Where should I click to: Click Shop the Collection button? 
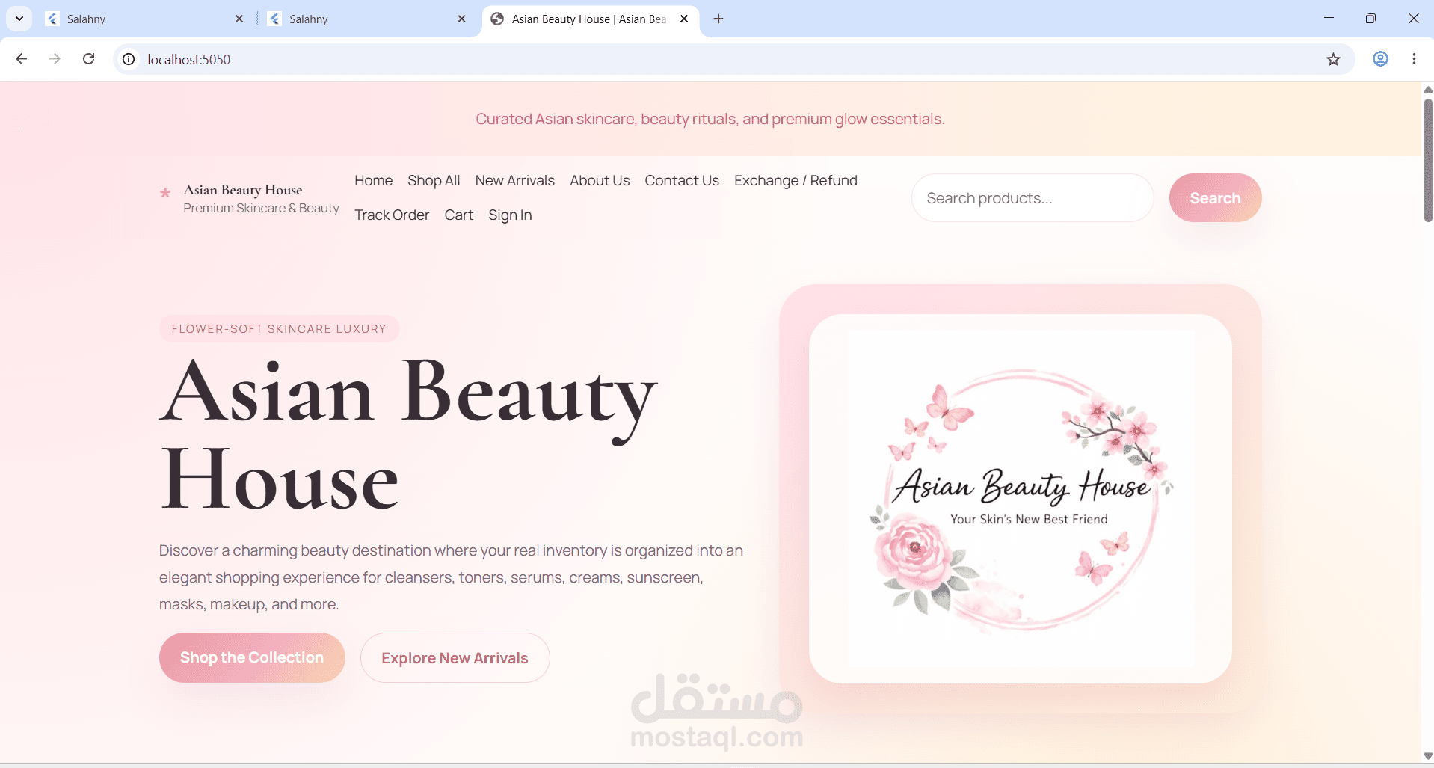(252, 657)
